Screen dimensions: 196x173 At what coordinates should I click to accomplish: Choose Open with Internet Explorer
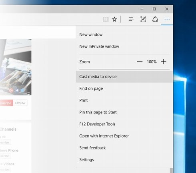click(x=124, y=136)
